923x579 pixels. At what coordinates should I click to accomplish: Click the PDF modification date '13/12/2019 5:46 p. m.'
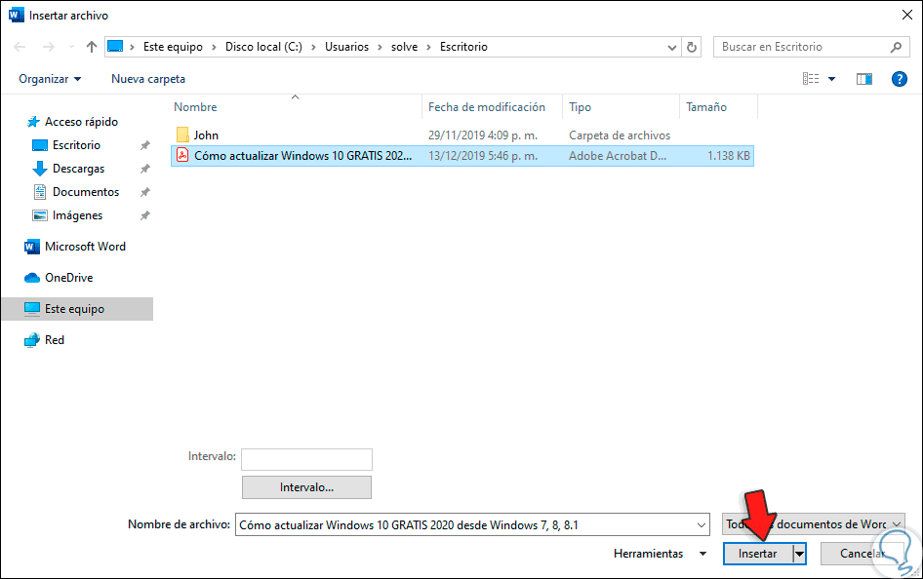(x=483, y=156)
